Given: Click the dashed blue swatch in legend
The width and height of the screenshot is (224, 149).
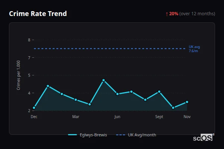Looking at the screenshot, I should pos(121,135).
